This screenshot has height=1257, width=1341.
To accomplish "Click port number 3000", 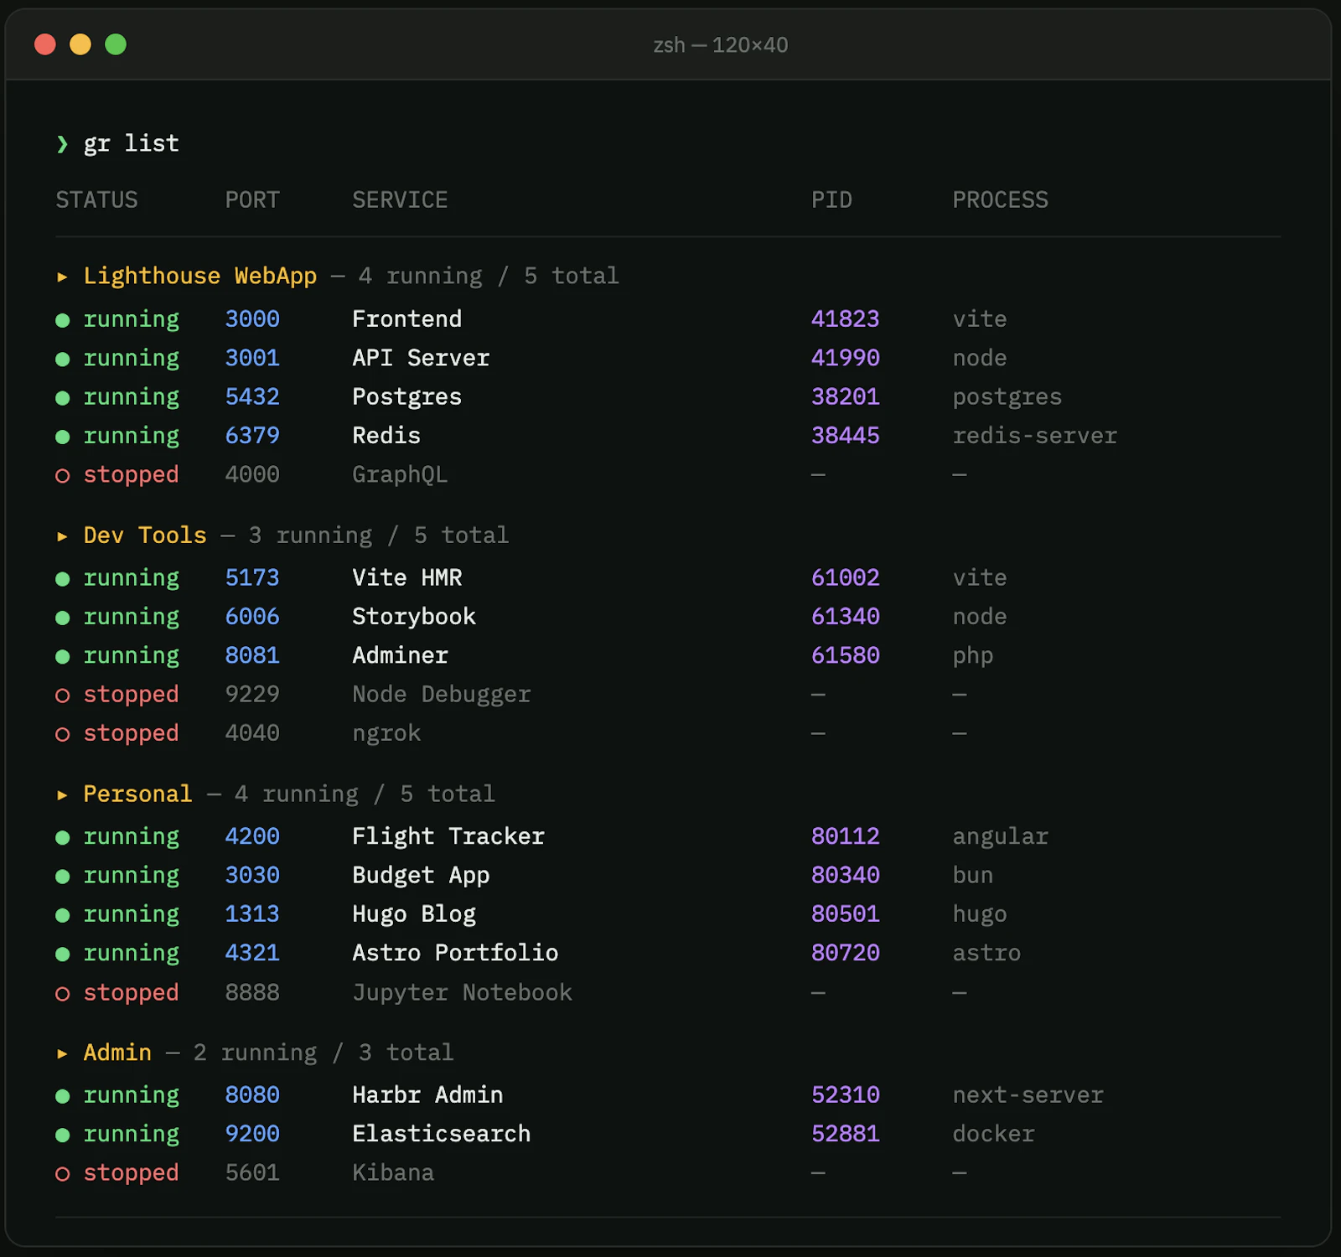I will (252, 319).
